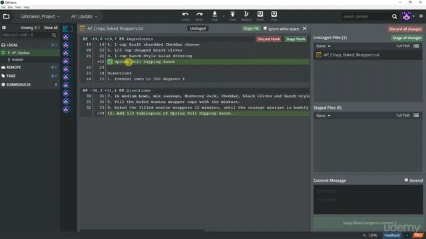Image resolution: width=426 pixels, height=239 pixels.
Task: Open the profile dropdown arrow
Action: click(x=413, y=17)
